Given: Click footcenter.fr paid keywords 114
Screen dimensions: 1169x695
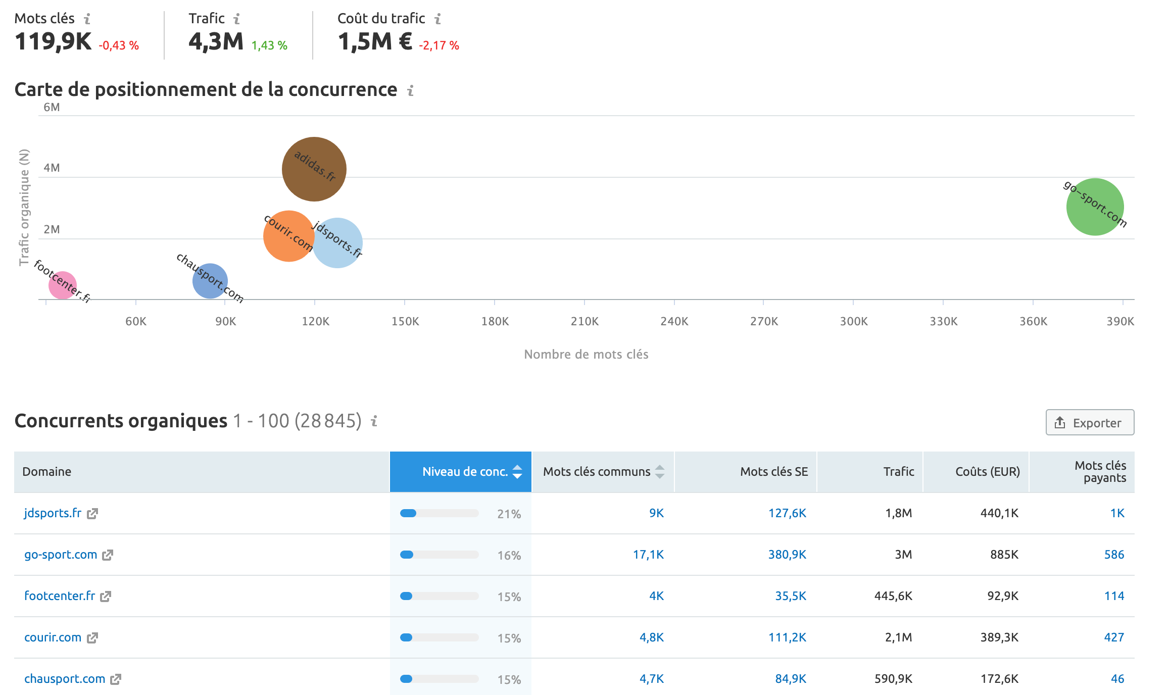Looking at the screenshot, I should [1114, 596].
